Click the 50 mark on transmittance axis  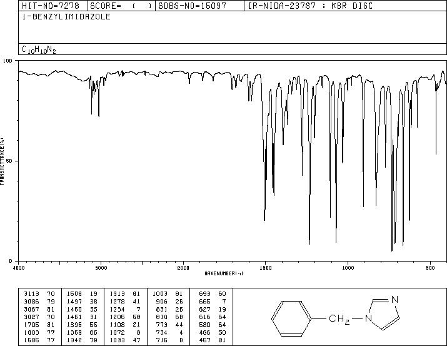[x=9, y=161]
